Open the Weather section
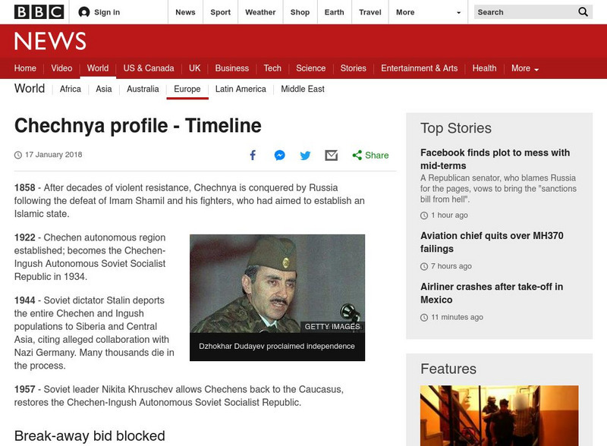Viewport: 607px width, 446px height. pos(260,12)
